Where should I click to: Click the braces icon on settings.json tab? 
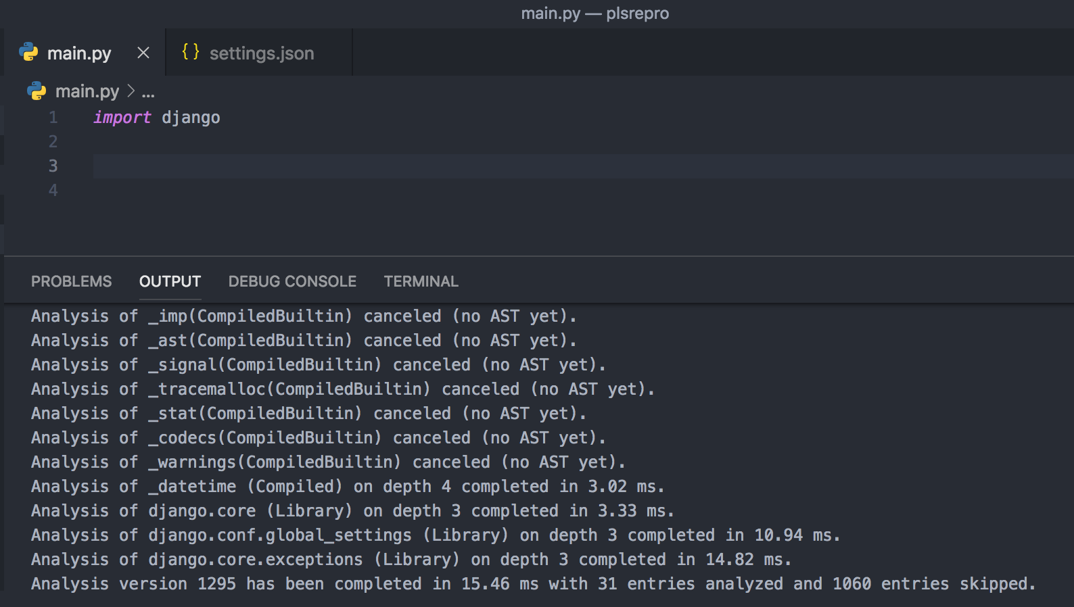point(191,51)
